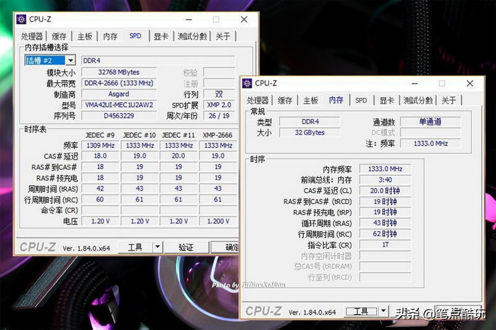496x330 pixels.
Task: Click the 1333.0 MHz 内存频率 value
Action: coord(385,169)
